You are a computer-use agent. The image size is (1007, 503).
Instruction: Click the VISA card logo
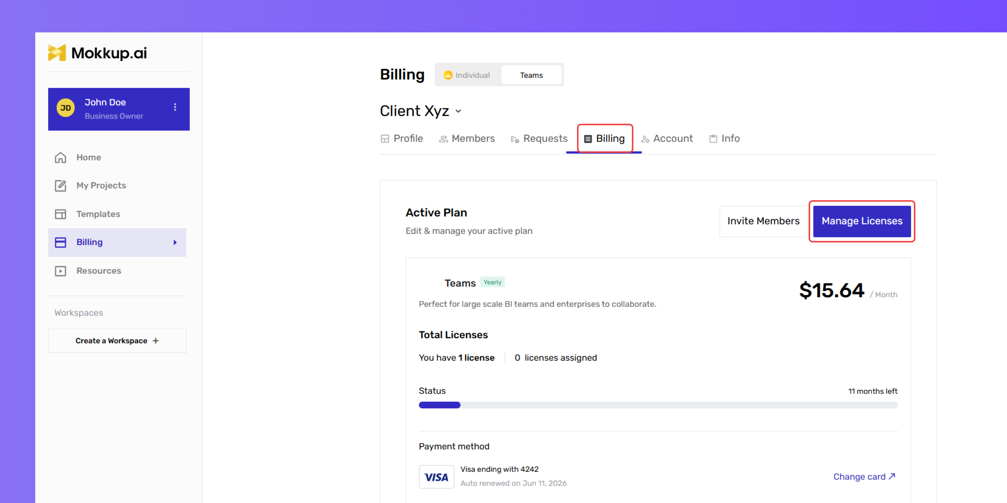pyautogui.click(x=436, y=476)
